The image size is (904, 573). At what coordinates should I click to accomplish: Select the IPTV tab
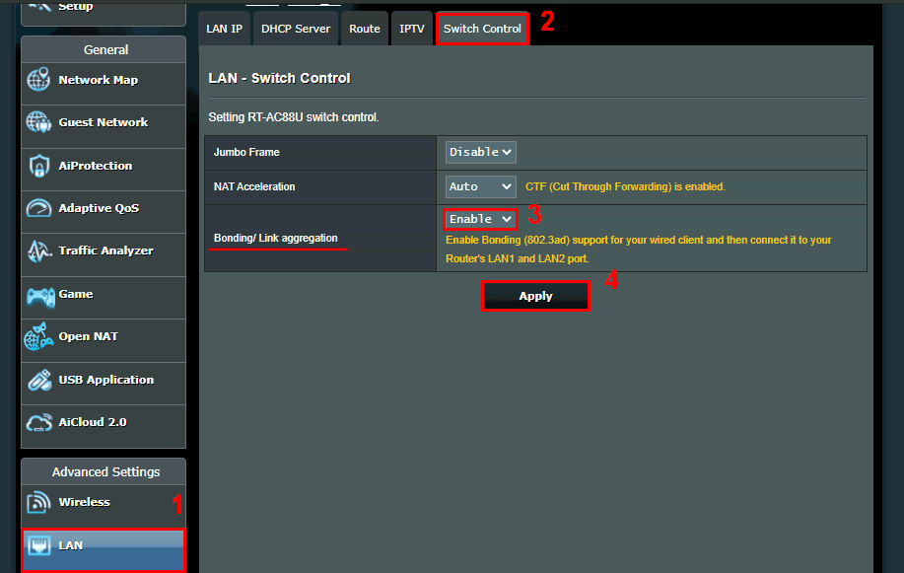coord(412,29)
